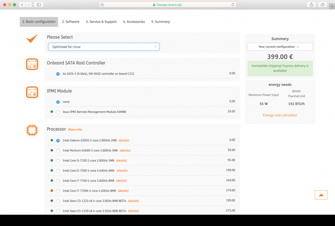Show all tabs overview icon
Viewport: 335px width, 226px height.
(322, 5)
